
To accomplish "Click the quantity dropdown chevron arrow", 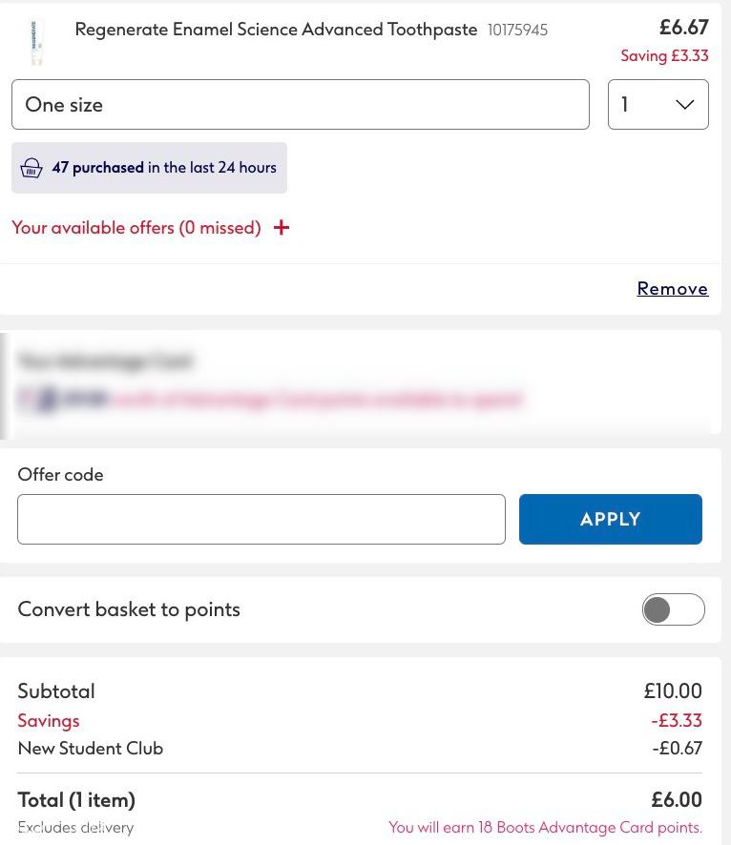I will click(x=684, y=105).
